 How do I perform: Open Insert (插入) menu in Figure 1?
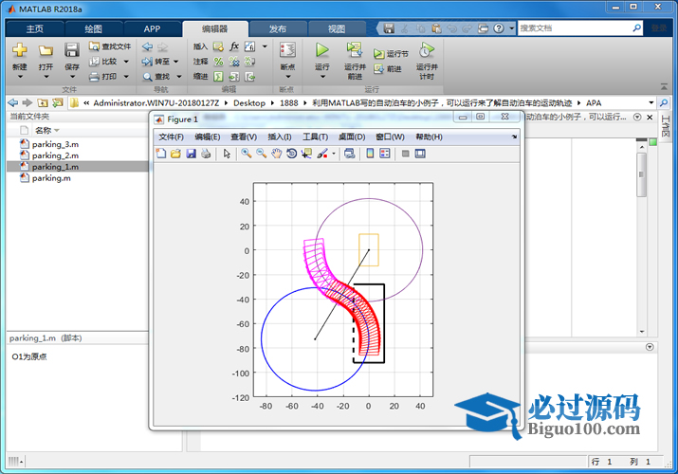click(x=280, y=137)
